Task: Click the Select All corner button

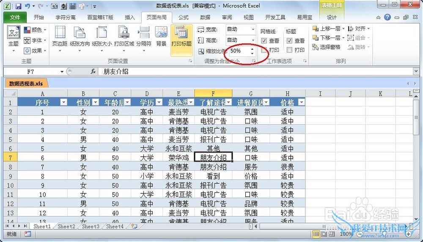Action: tap(11, 93)
